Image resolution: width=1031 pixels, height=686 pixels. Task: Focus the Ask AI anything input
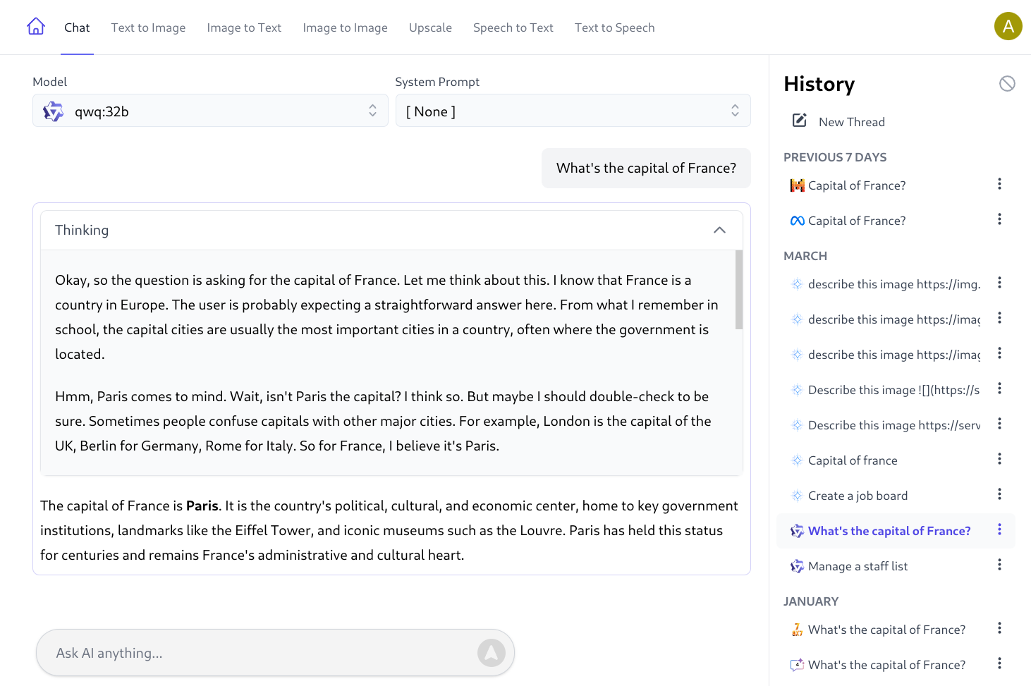261,653
